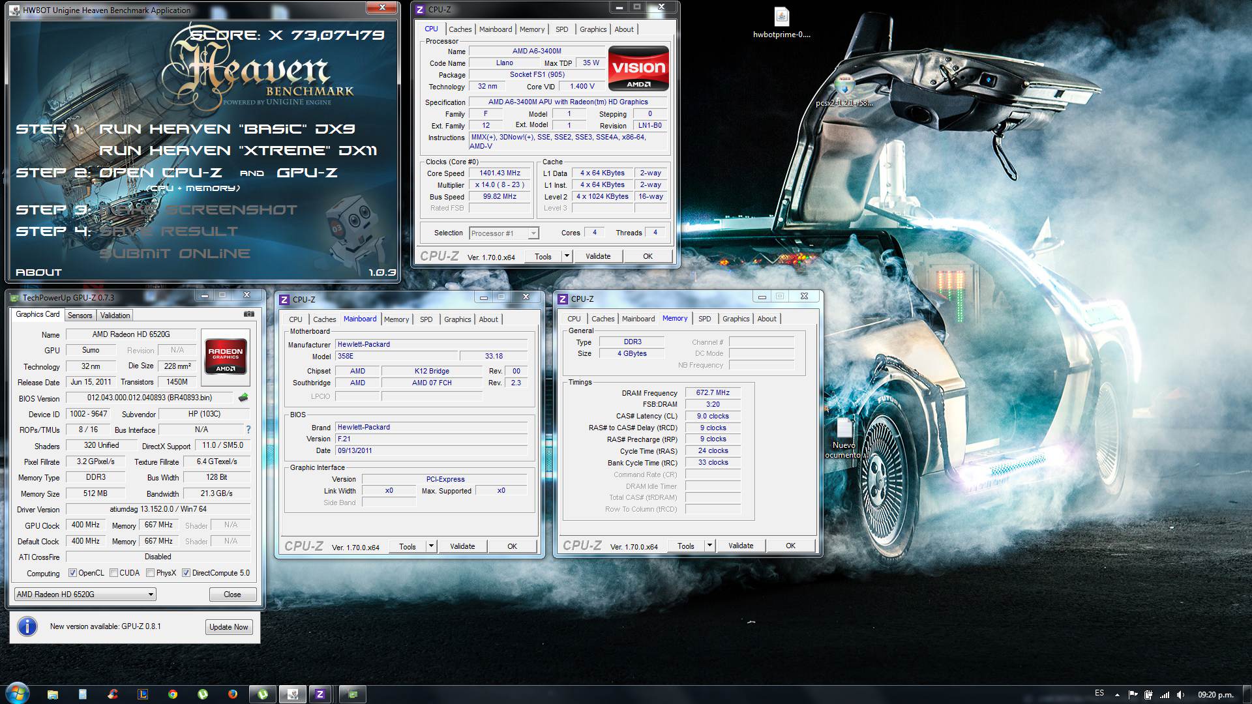1252x704 pixels.
Task: Toggle the DirectCompute 5.0 checkbox
Action: click(x=186, y=573)
